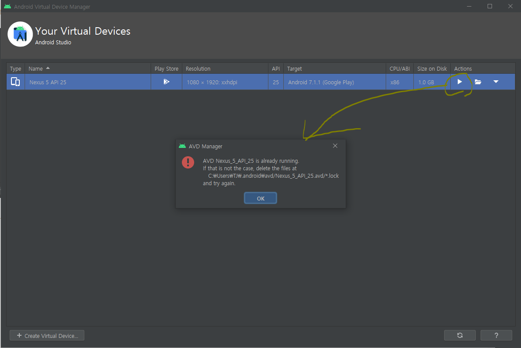Sort by the API column header
Viewport: 521px width, 348px height.
(276, 69)
